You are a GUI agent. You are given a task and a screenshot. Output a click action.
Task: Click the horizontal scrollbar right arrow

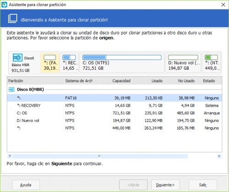[x=219, y=156]
